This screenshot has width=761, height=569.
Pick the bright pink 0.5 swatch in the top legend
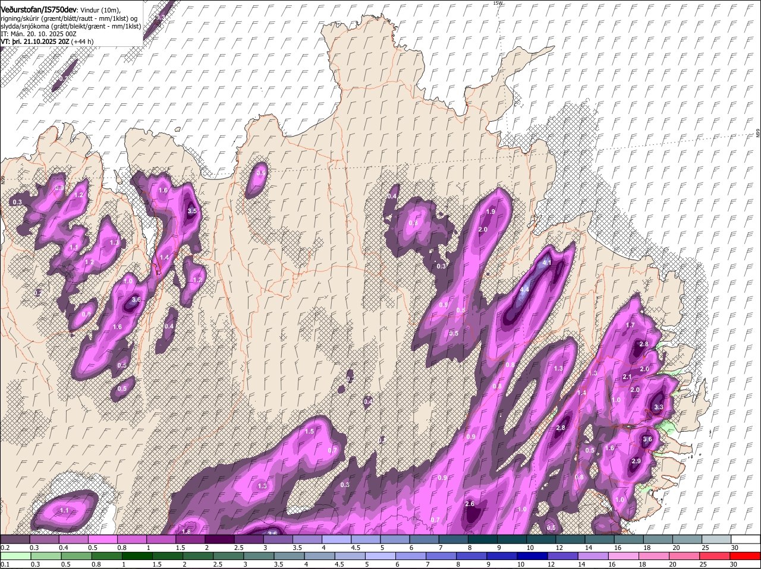tap(103, 539)
